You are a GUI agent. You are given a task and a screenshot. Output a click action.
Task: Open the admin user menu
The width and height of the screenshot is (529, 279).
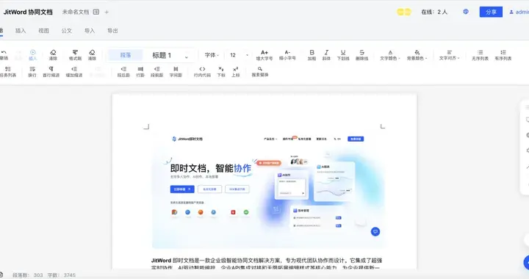519,12
